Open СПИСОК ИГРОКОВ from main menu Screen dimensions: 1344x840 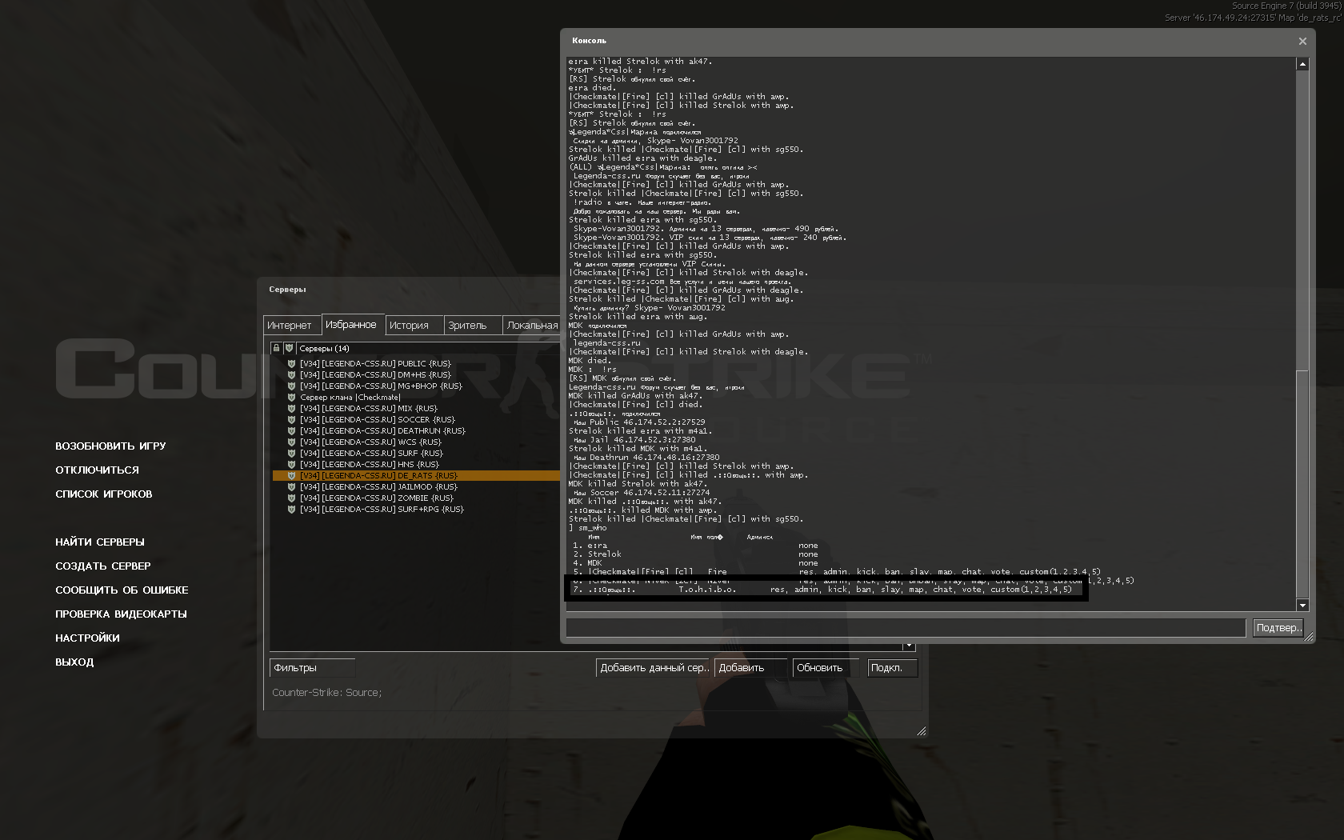tap(103, 494)
